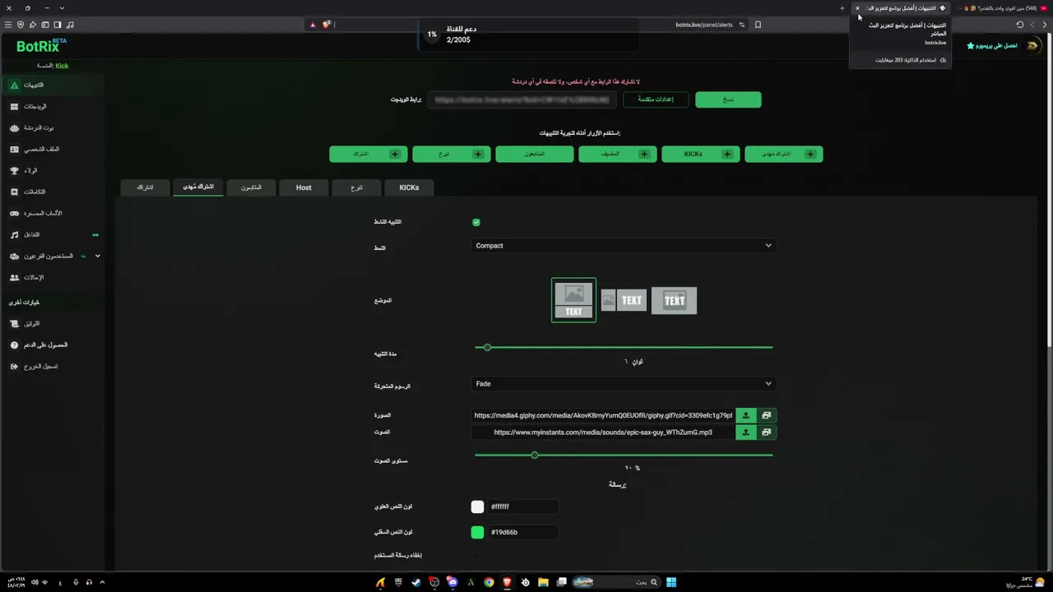Test the gifted subscription alert button
This screenshot has height=592, width=1053.
click(783, 154)
